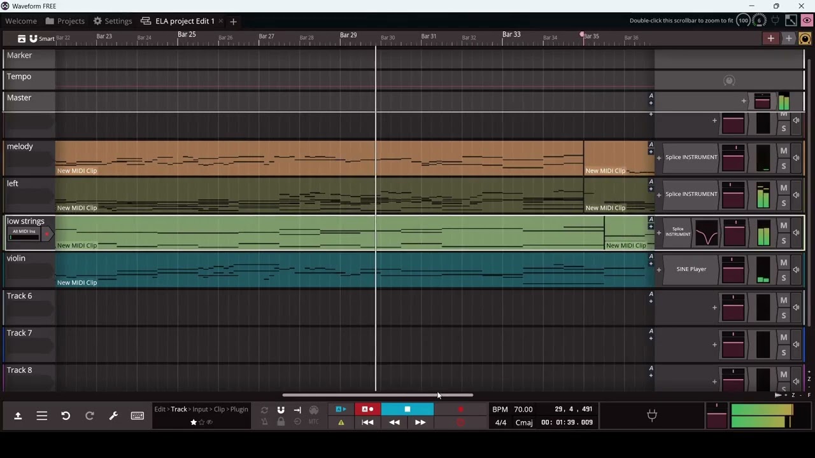Click the horizontal timeline scrollbar
The image size is (815, 458).
click(378, 395)
